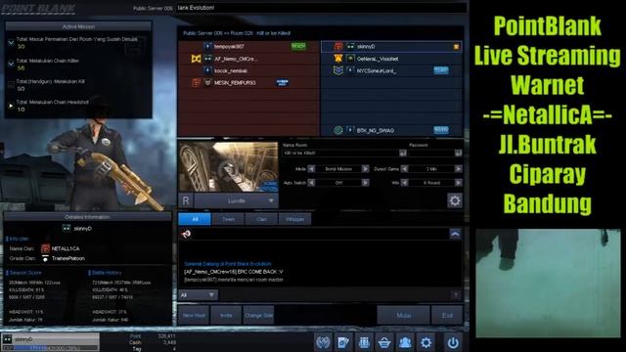This screenshot has width=626, height=352.
Task: Click TraineePlatoon clan grade text
Action: click(67, 258)
